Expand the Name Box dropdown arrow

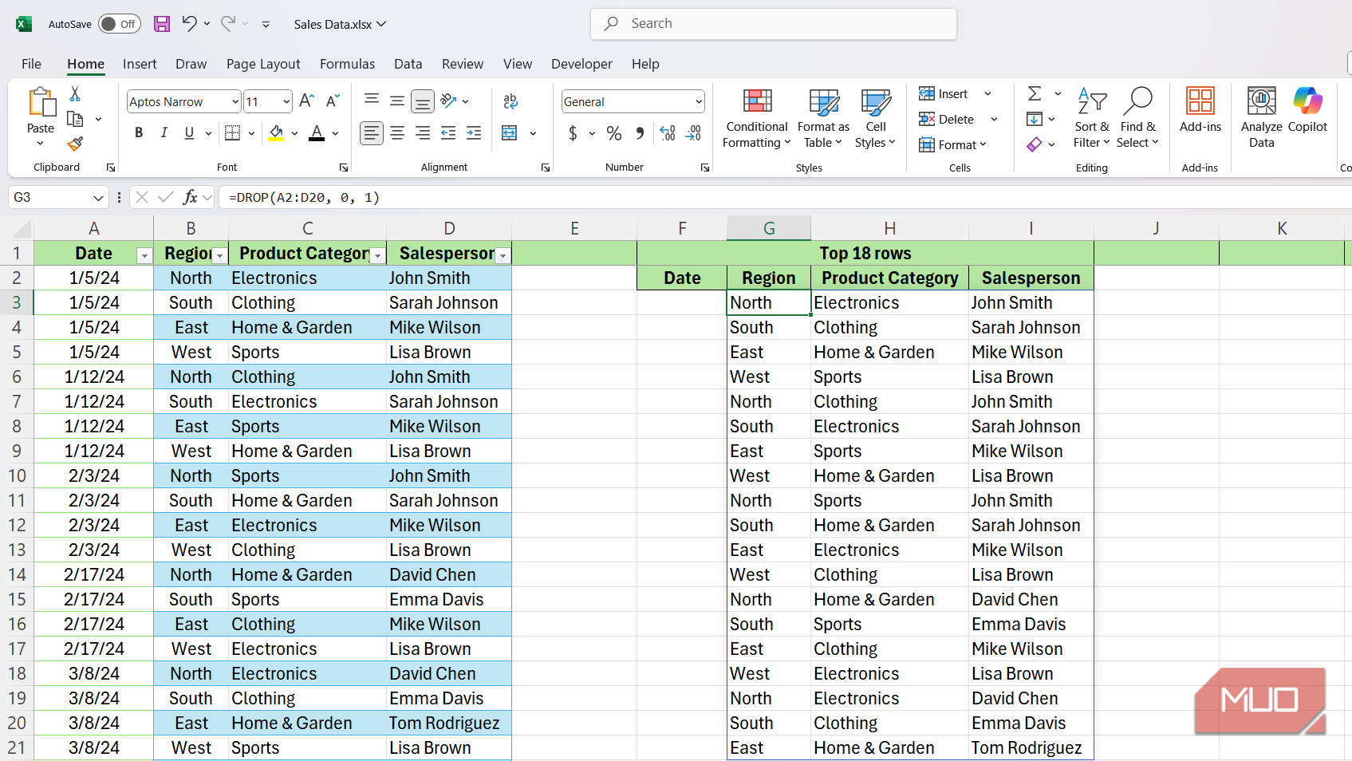pyautogui.click(x=98, y=197)
